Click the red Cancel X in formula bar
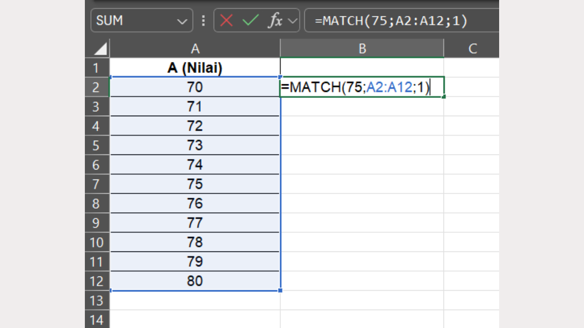 tap(226, 20)
